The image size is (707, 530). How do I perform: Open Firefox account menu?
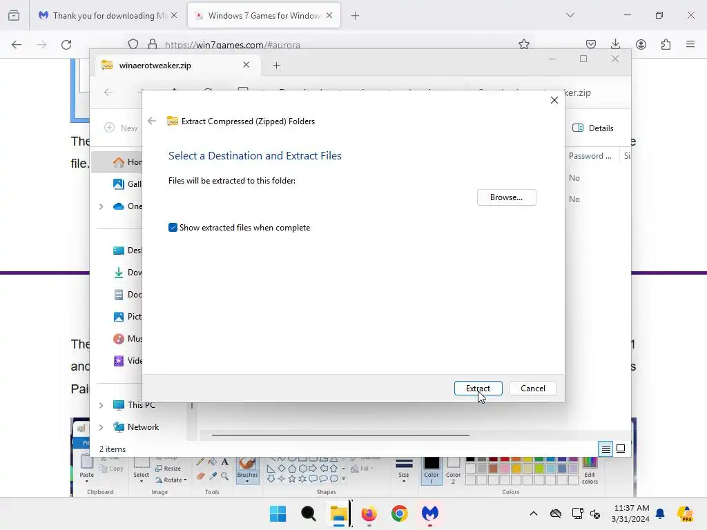(641, 44)
